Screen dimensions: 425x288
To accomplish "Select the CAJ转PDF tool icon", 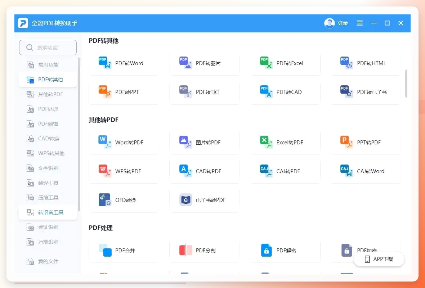I will point(266,171).
